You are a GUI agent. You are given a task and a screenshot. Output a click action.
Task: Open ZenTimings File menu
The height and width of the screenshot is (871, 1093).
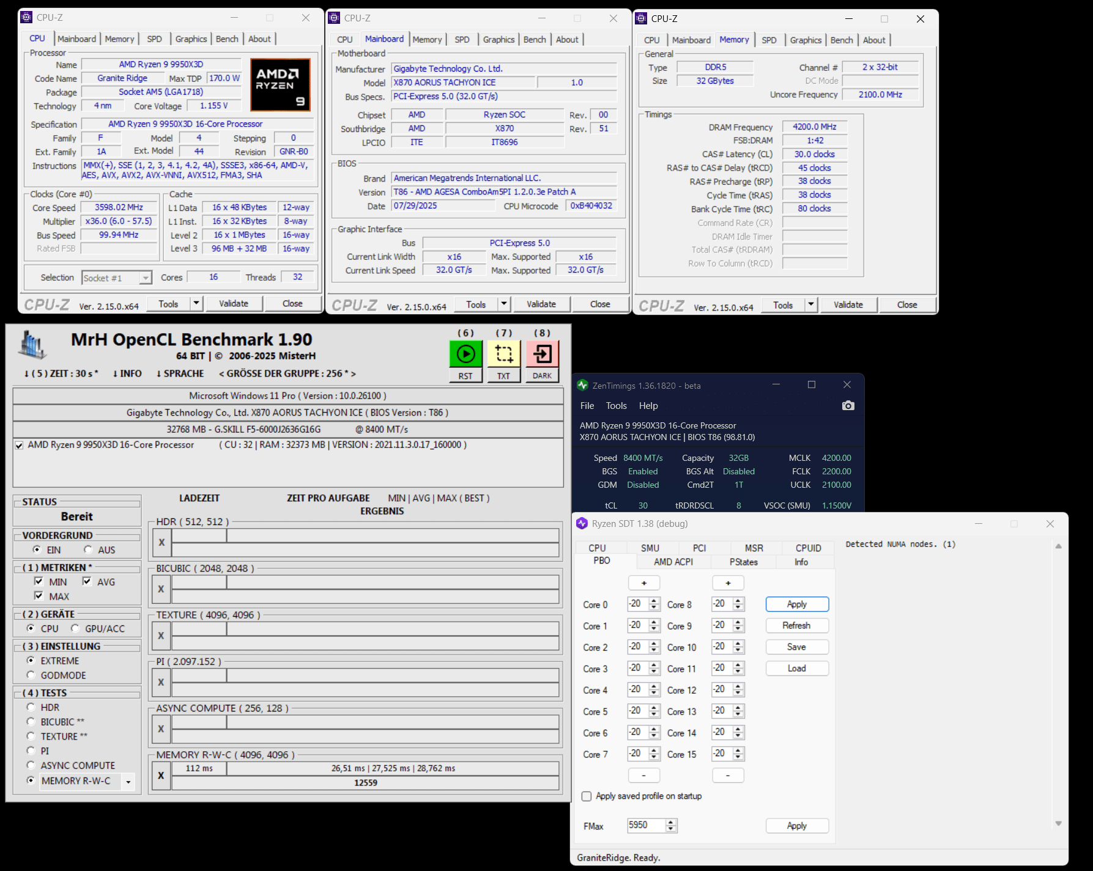tap(587, 406)
